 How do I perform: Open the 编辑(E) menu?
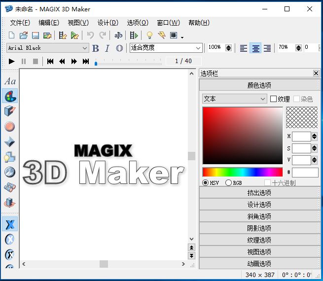click(49, 23)
